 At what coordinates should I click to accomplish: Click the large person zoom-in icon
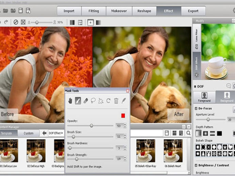[54, 22]
